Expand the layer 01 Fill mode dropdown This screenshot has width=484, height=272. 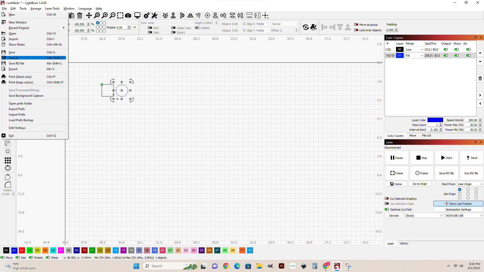pos(414,56)
